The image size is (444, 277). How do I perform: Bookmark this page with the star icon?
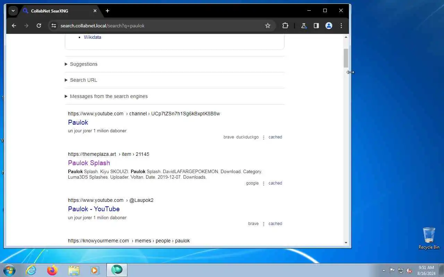click(268, 26)
